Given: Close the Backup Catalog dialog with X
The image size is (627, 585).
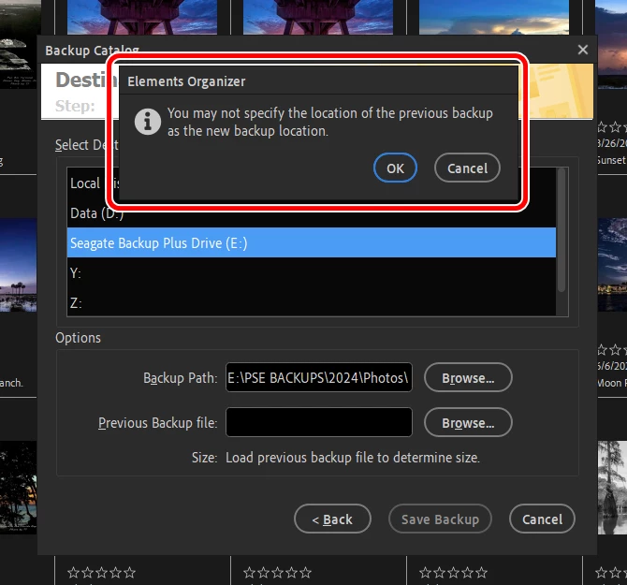Looking at the screenshot, I should click(583, 50).
